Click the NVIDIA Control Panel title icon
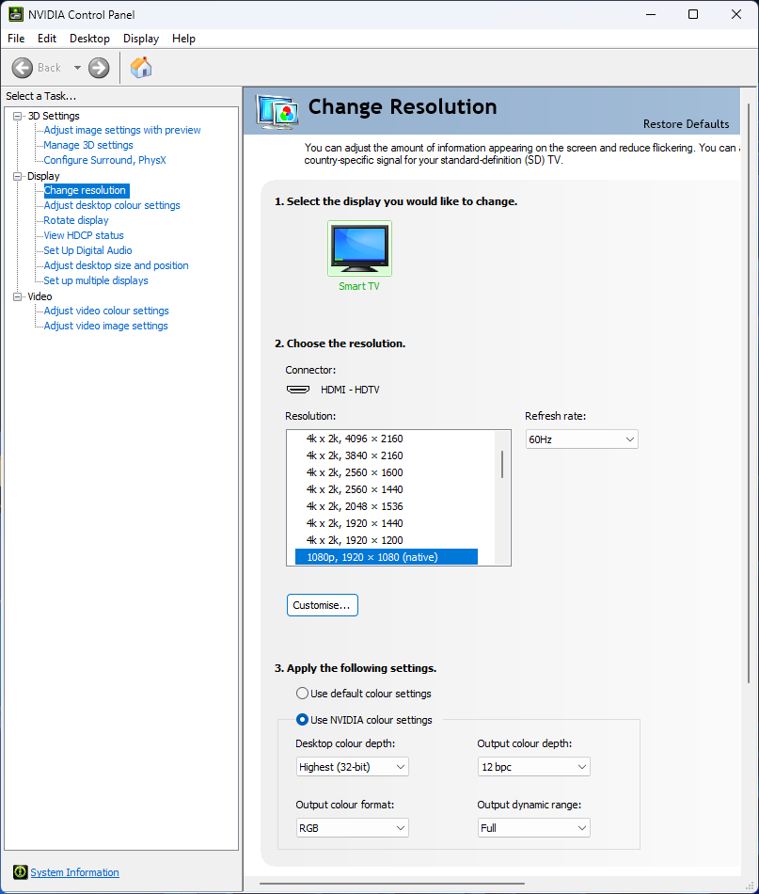The width and height of the screenshot is (759, 894). 15,14
